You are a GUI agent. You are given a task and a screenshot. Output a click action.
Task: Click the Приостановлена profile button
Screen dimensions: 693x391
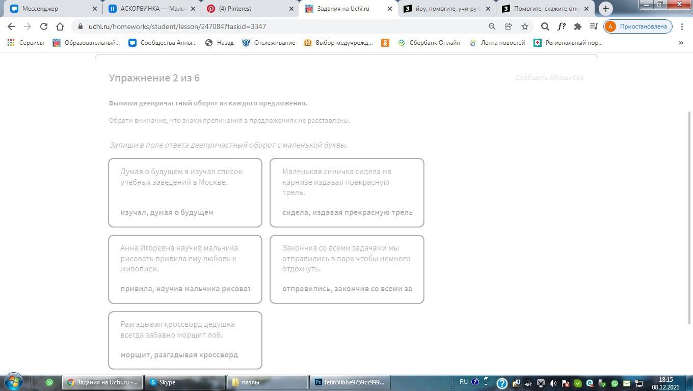tap(638, 26)
